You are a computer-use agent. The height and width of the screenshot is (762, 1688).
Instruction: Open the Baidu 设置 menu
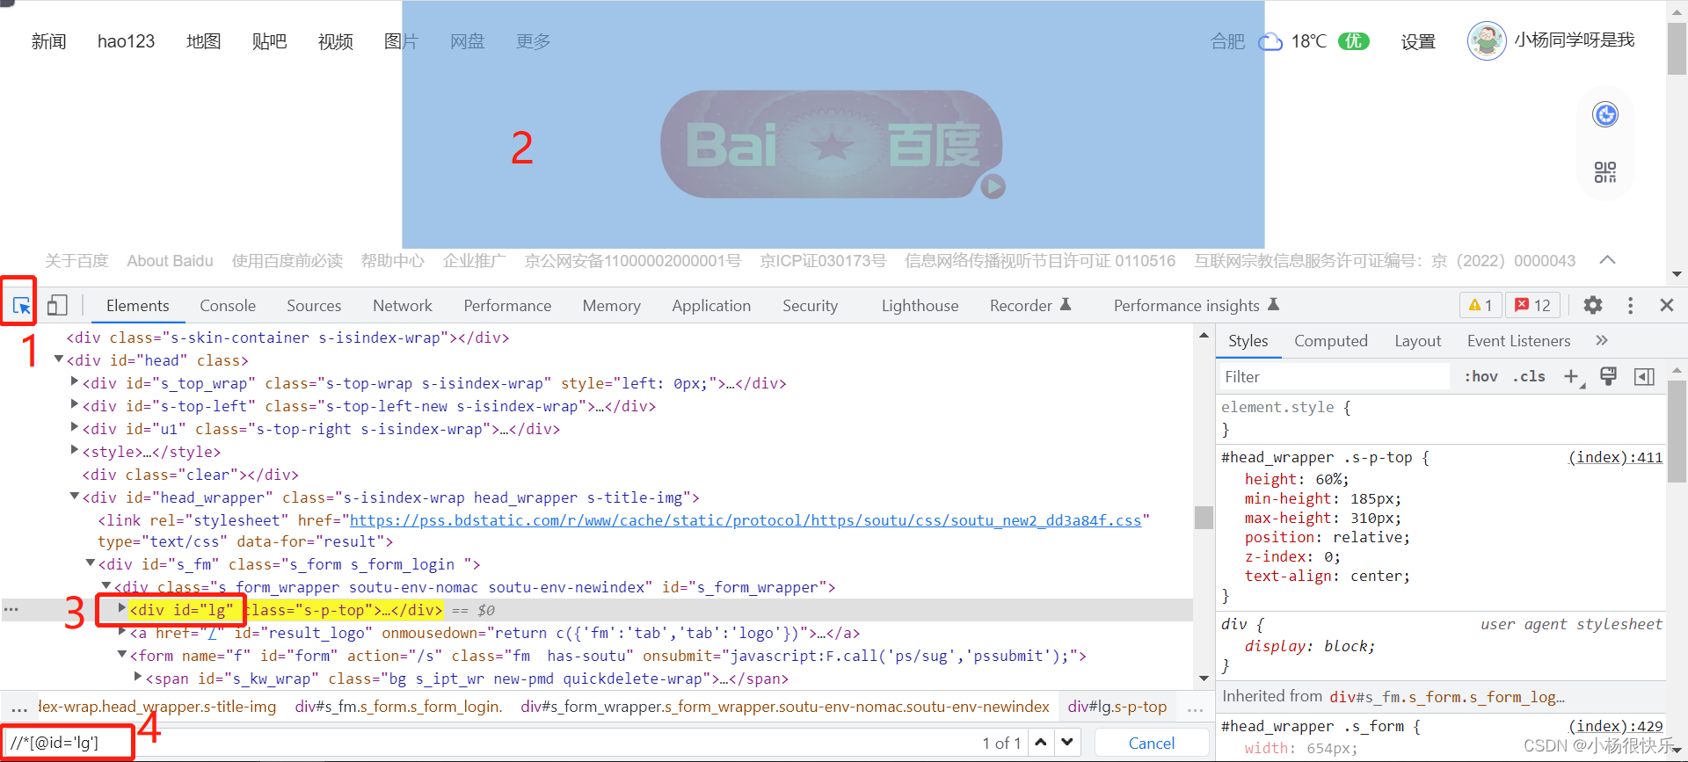coord(1417,41)
